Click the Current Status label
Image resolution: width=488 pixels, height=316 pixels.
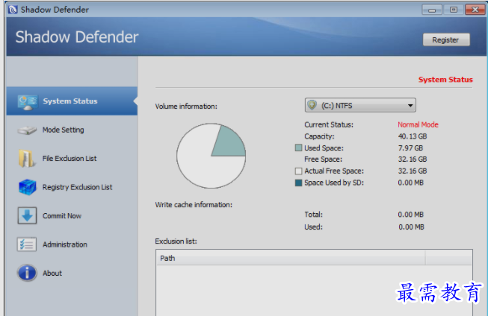click(x=329, y=124)
